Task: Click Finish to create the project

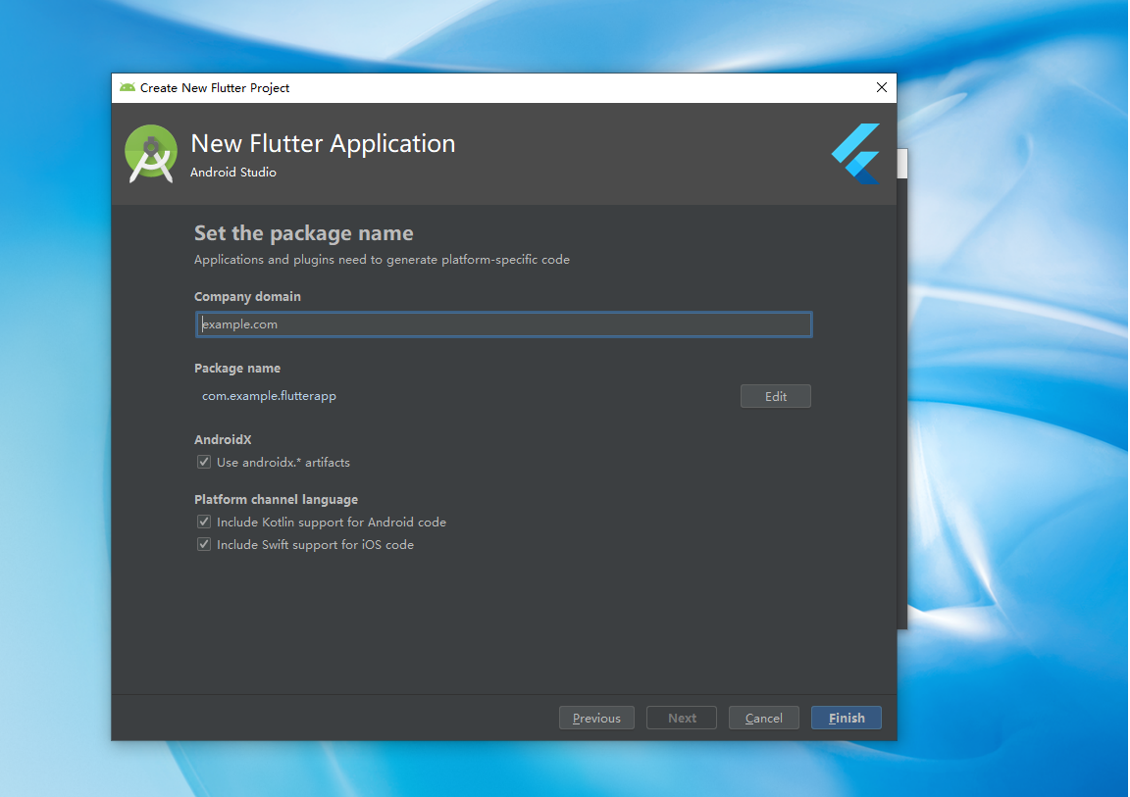Action: coord(847,718)
